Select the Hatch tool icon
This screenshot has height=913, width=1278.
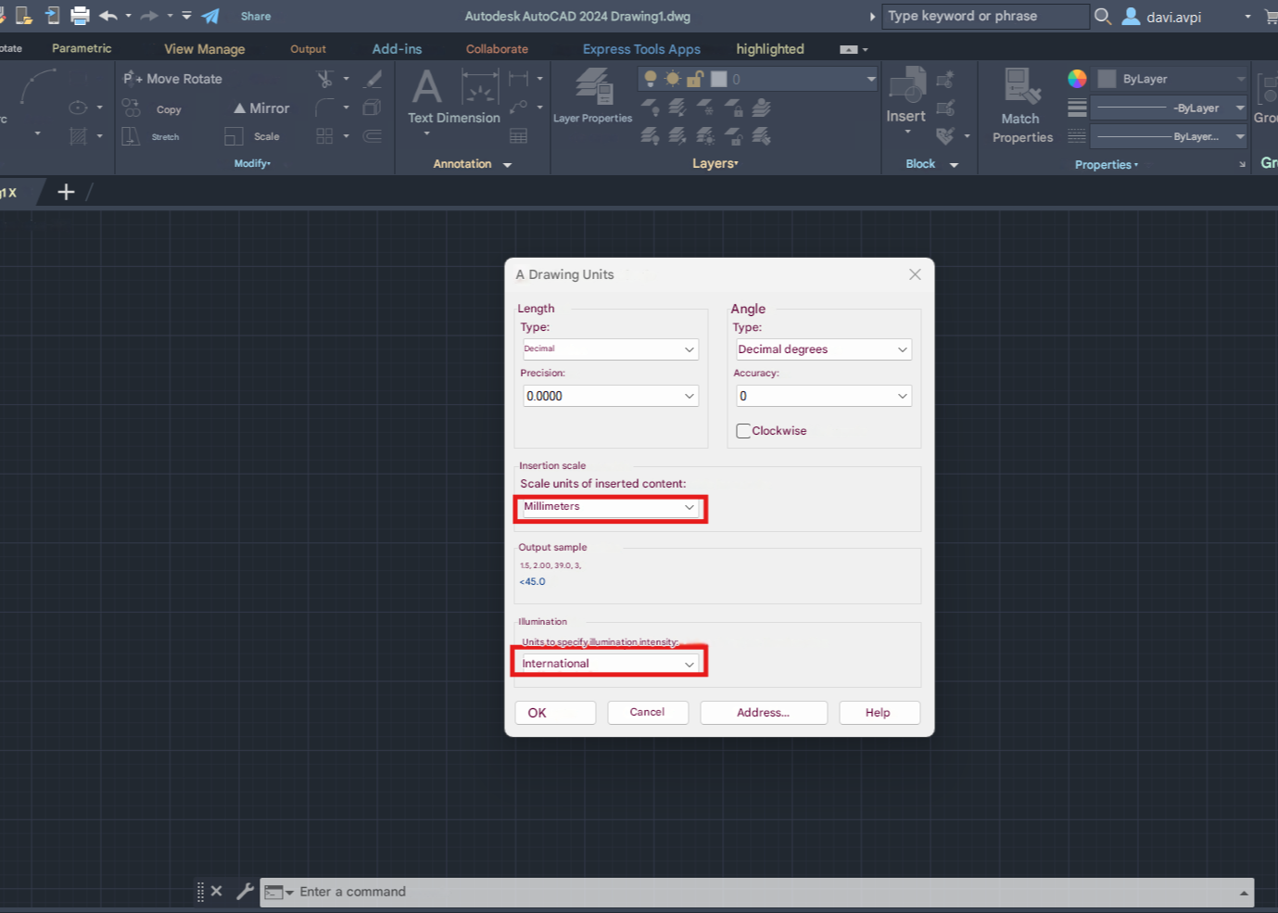pos(78,137)
